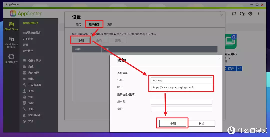Select the 家庭自动化 category

tap(32, 115)
